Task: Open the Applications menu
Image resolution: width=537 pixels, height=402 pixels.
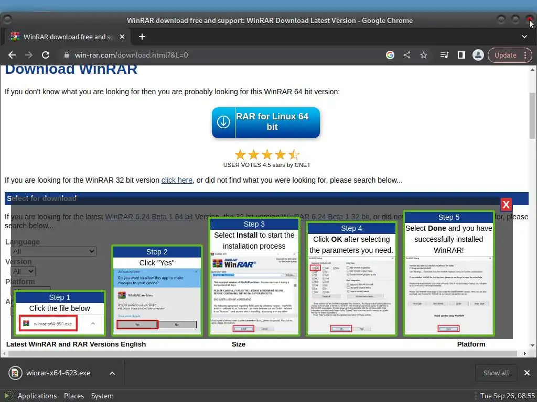Action: pyautogui.click(x=37, y=396)
